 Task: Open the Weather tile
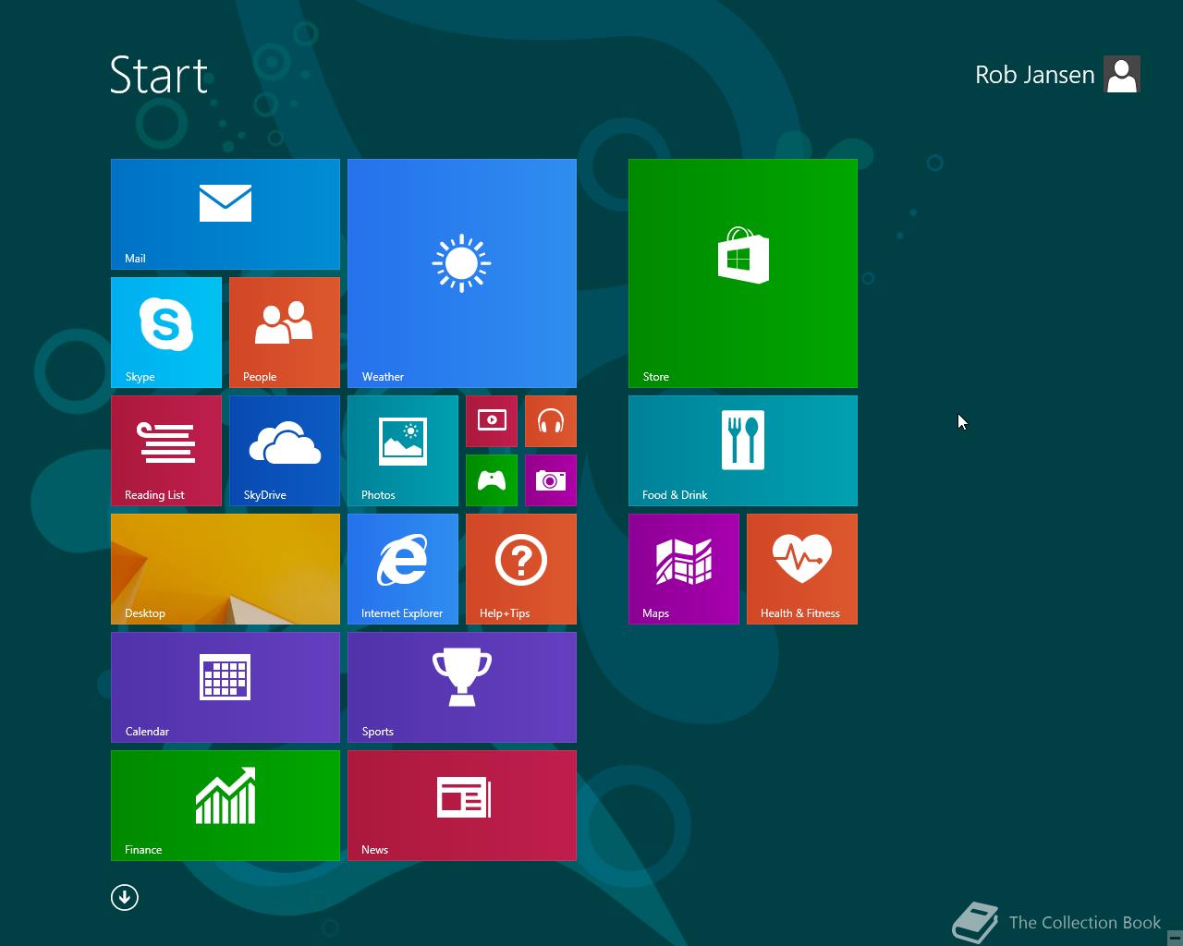(x=462, y=273)
